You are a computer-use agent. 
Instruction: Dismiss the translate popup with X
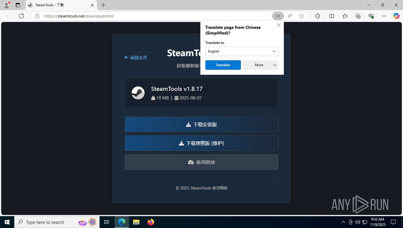pyautogui.click(x=279, y=25)
